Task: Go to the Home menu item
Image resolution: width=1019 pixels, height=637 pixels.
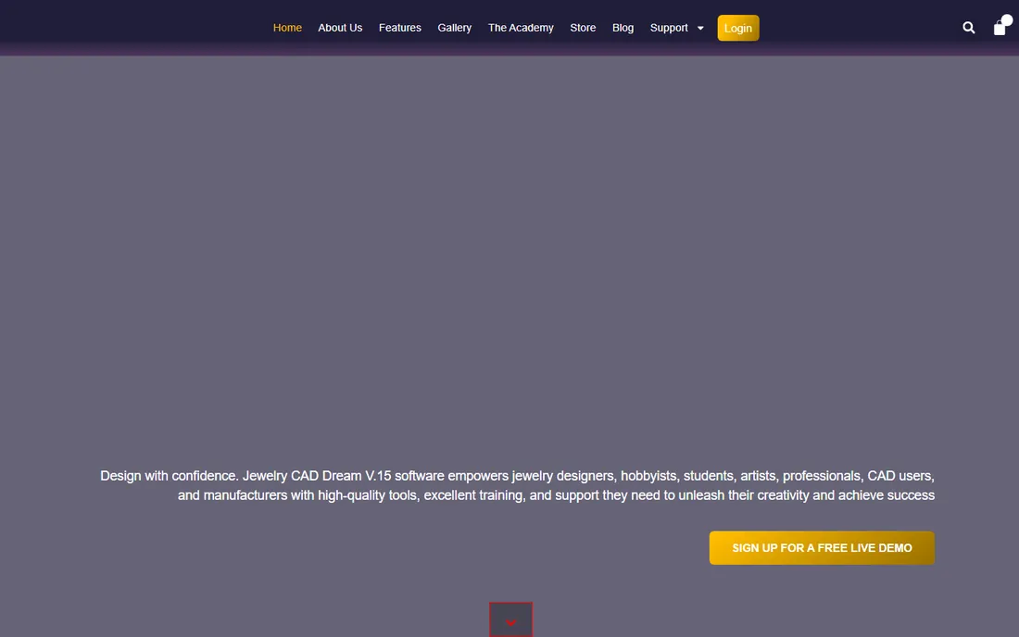Action: [287, 28]
